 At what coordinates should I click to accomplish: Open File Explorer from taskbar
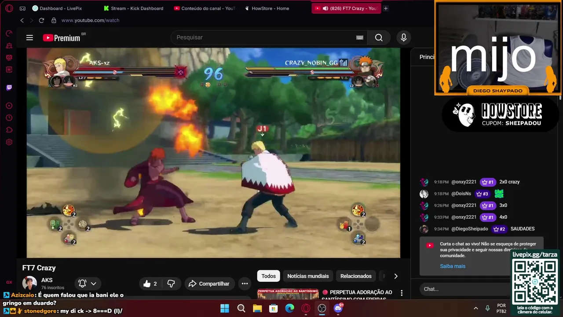pyautogui.click(x=257, y=308)
